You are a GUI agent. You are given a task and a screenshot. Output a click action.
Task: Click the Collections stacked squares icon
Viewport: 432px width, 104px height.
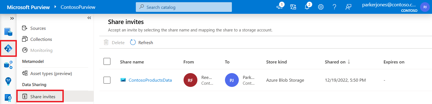[25, 39]
